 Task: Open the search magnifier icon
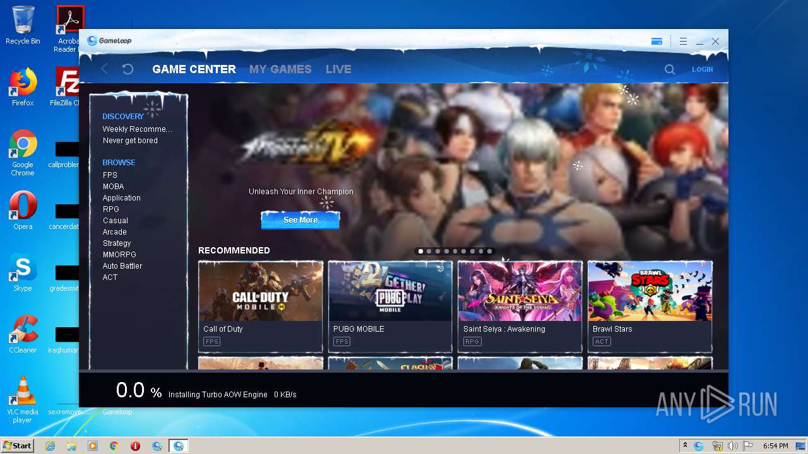[x=670, y=69]
